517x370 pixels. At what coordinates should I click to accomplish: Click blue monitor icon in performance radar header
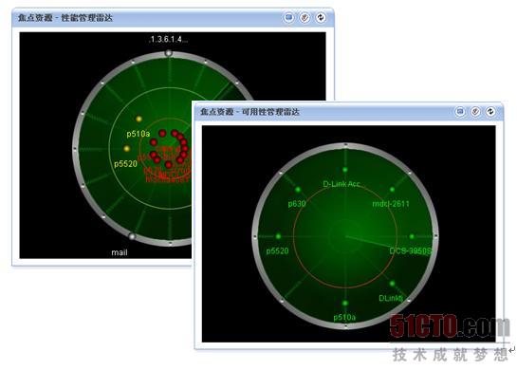click(288, 17)
